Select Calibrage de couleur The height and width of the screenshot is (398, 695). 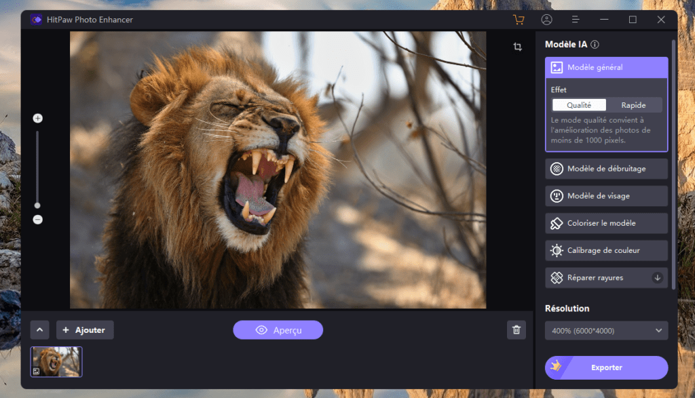click(x=606, y=251)
